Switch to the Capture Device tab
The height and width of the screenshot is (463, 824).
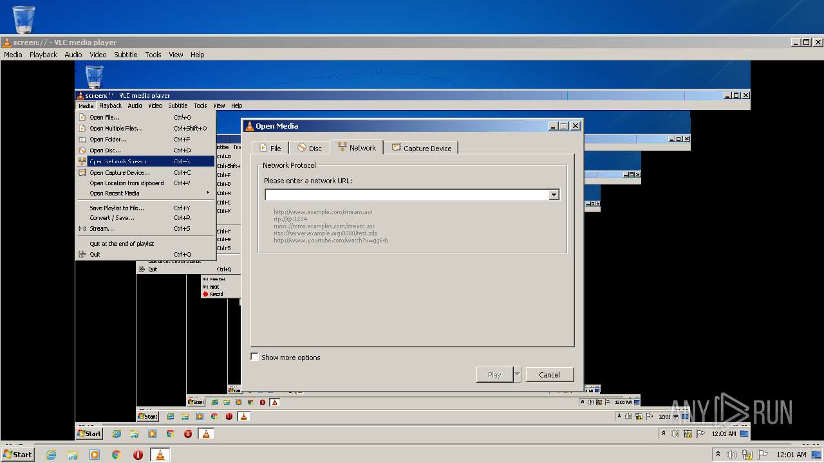422,148
